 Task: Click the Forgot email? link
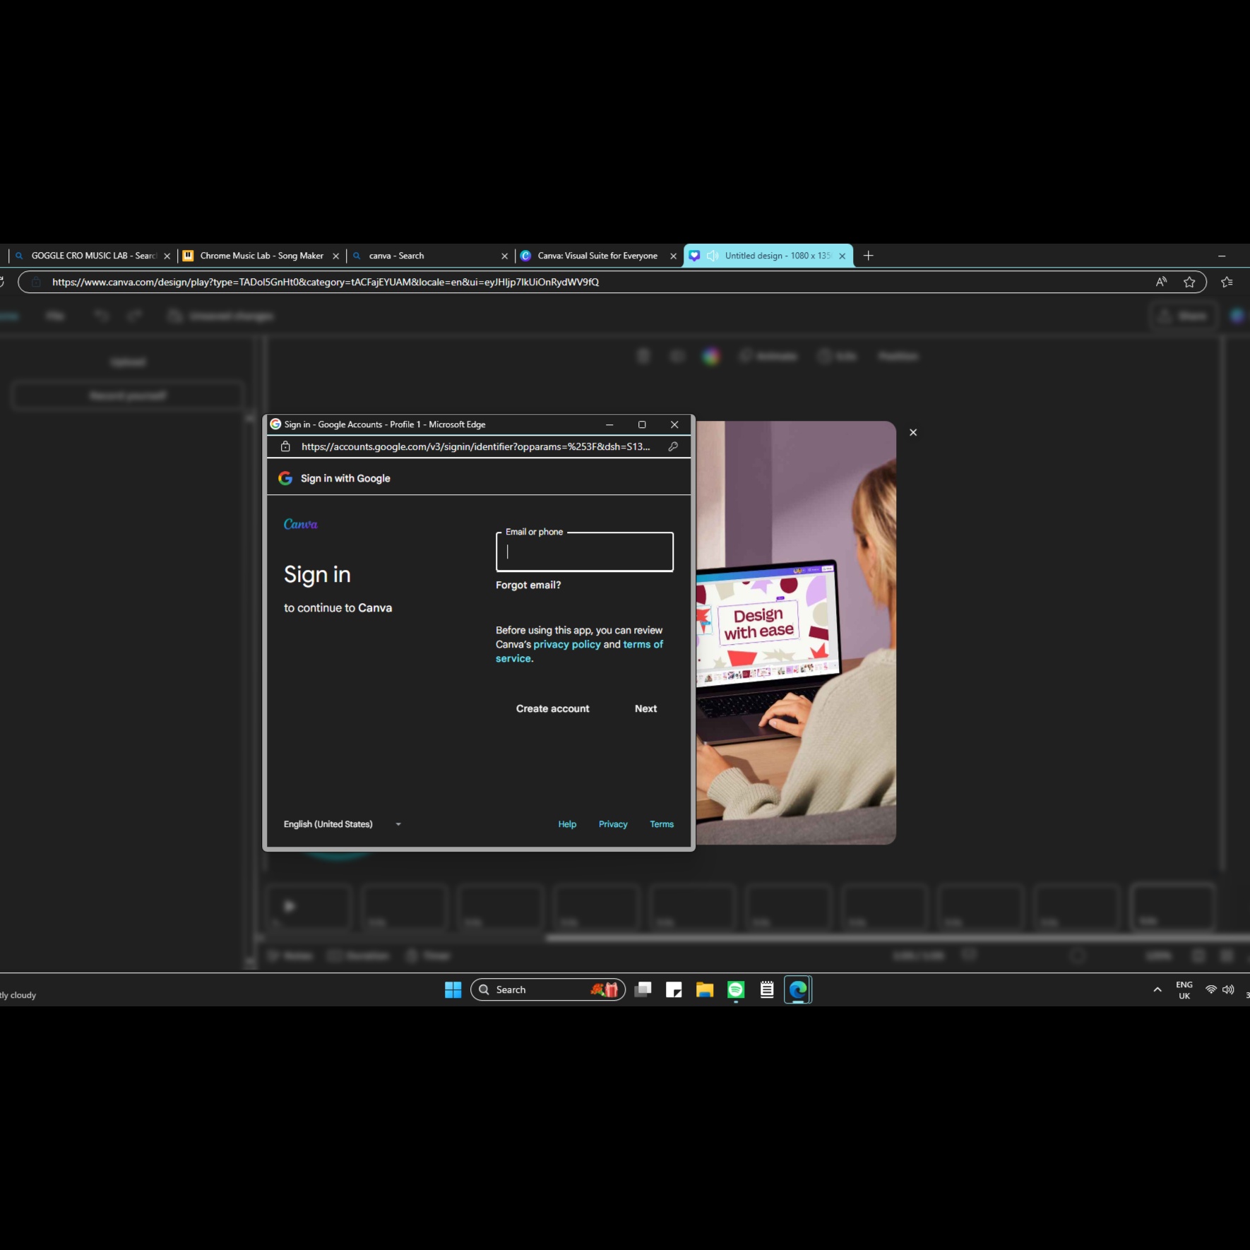(x=528, y=585)
